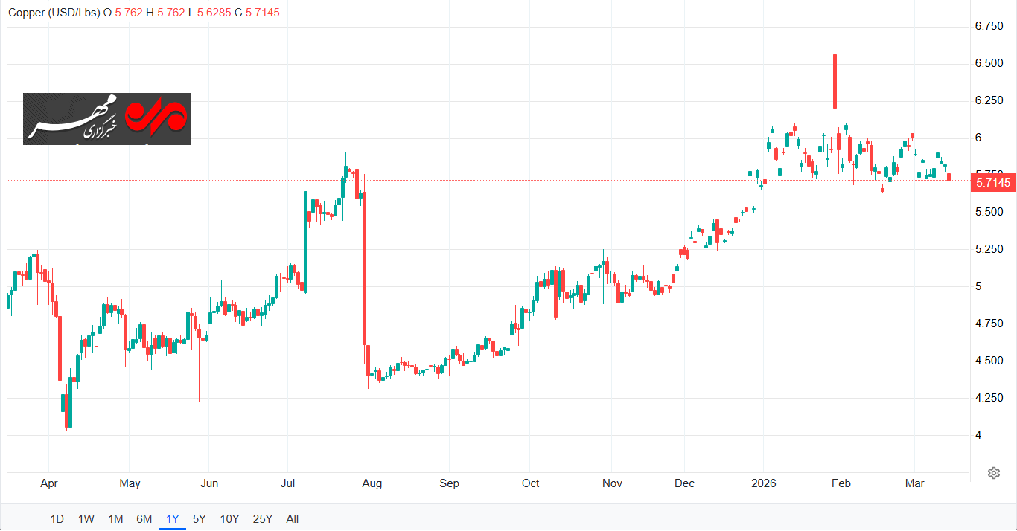The width and height of the screenshot is (1017, 531).
Task: Click the active 1Y timeframe tab
Action: [x=173, y=519]
